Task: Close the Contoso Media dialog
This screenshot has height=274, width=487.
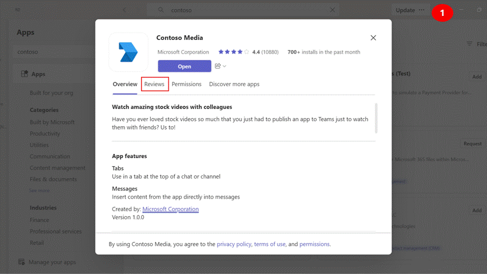Action: tap(373, 38)
